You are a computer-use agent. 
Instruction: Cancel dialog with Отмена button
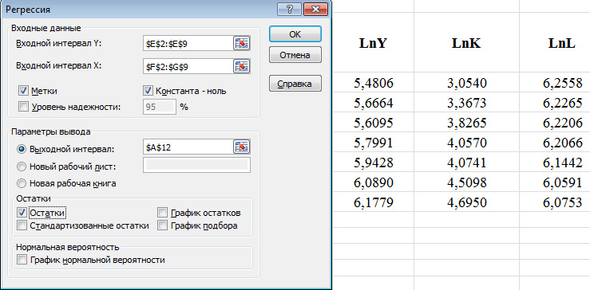pyautogui.click(x=295, y=55)
